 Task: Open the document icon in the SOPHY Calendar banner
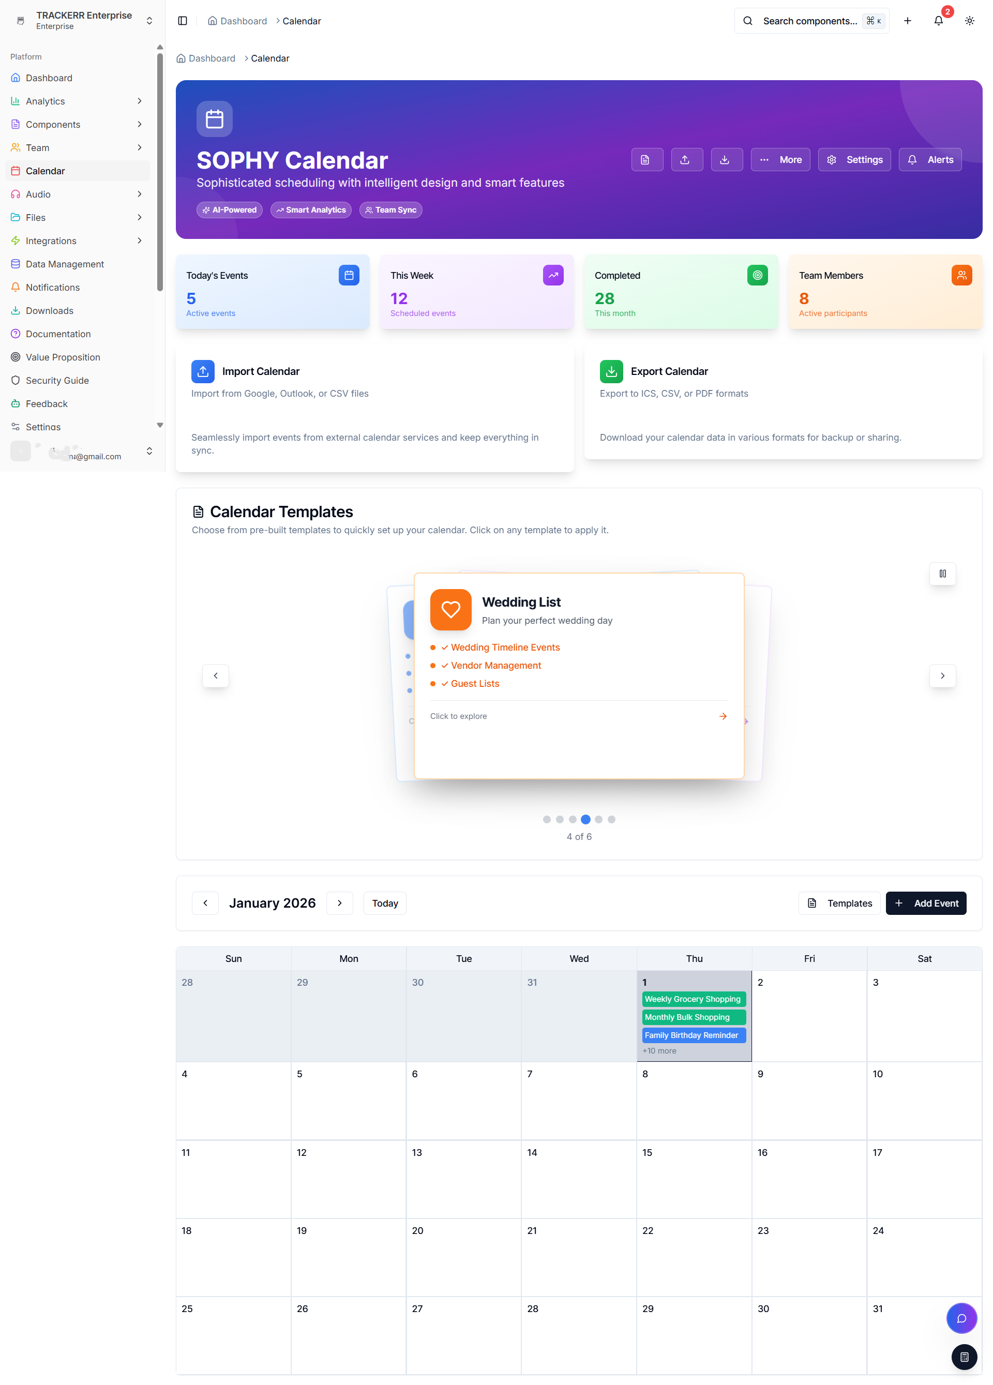point(646,159)
